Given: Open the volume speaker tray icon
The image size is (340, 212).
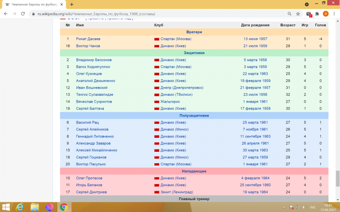Looking at the screenshot, I should (x=304, y=207).
